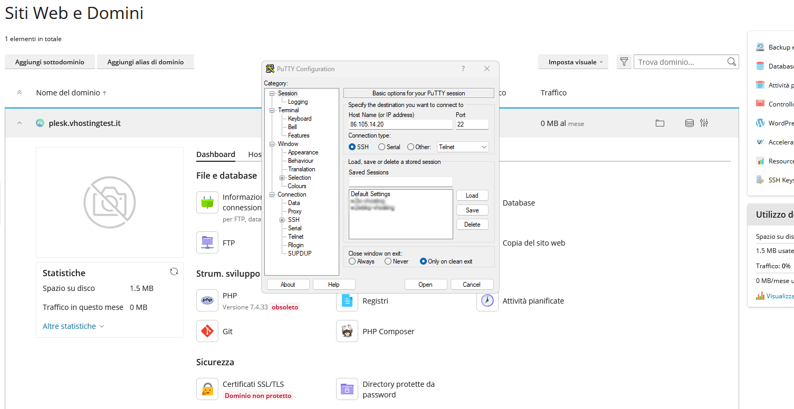This screenshot has width=794, height=409.
Task: Open the Registri logs icon
Action: [x=347, y=300]
